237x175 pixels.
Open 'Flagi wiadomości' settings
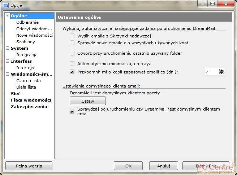click(x=31, y=100)
